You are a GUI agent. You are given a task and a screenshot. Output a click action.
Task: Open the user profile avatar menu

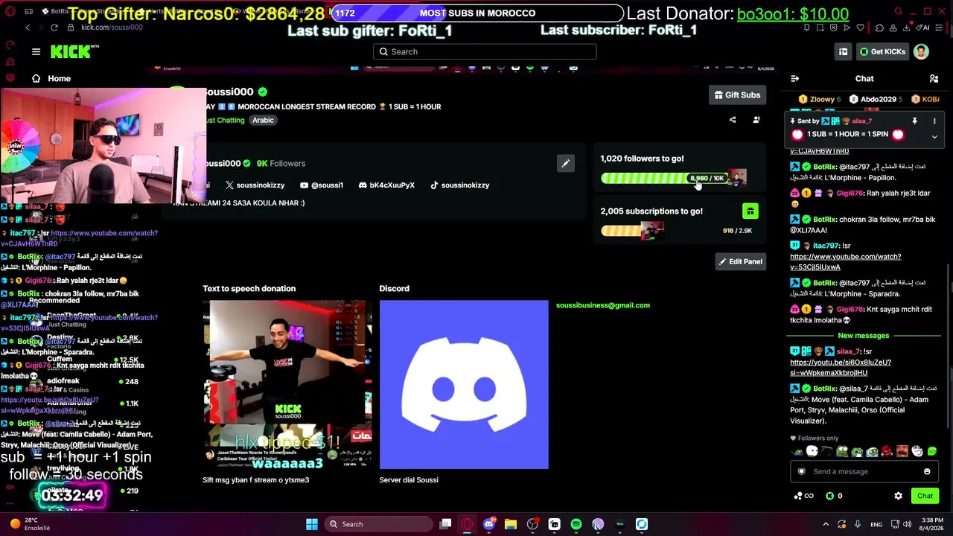(921, 51)
